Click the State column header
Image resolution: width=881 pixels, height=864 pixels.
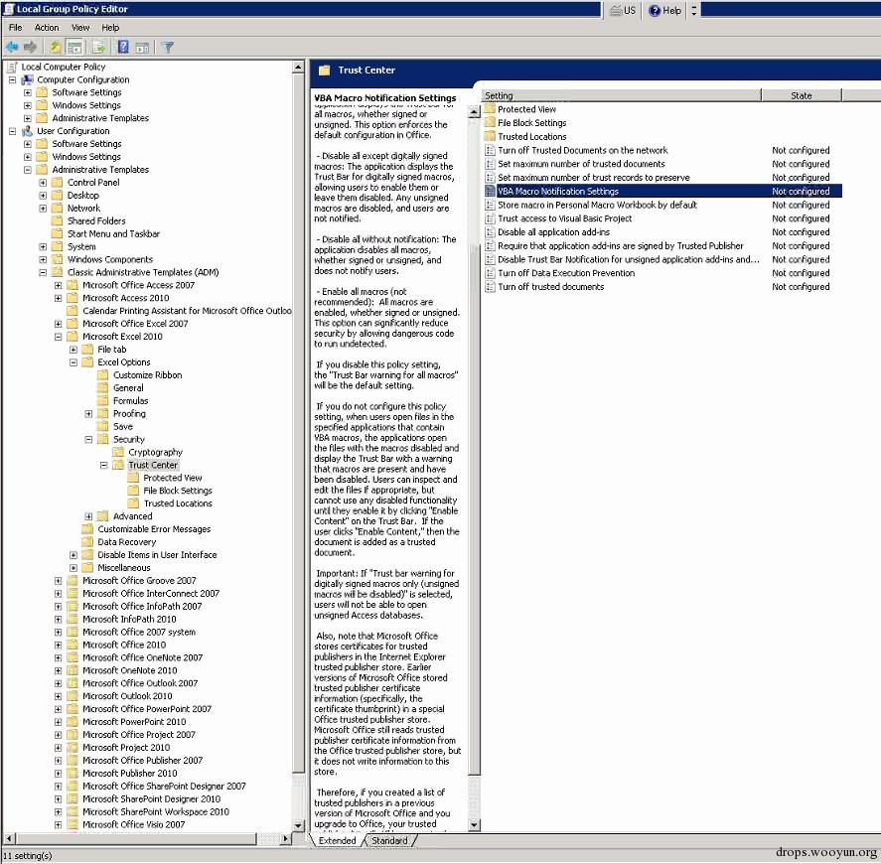(x=801, y=95)
